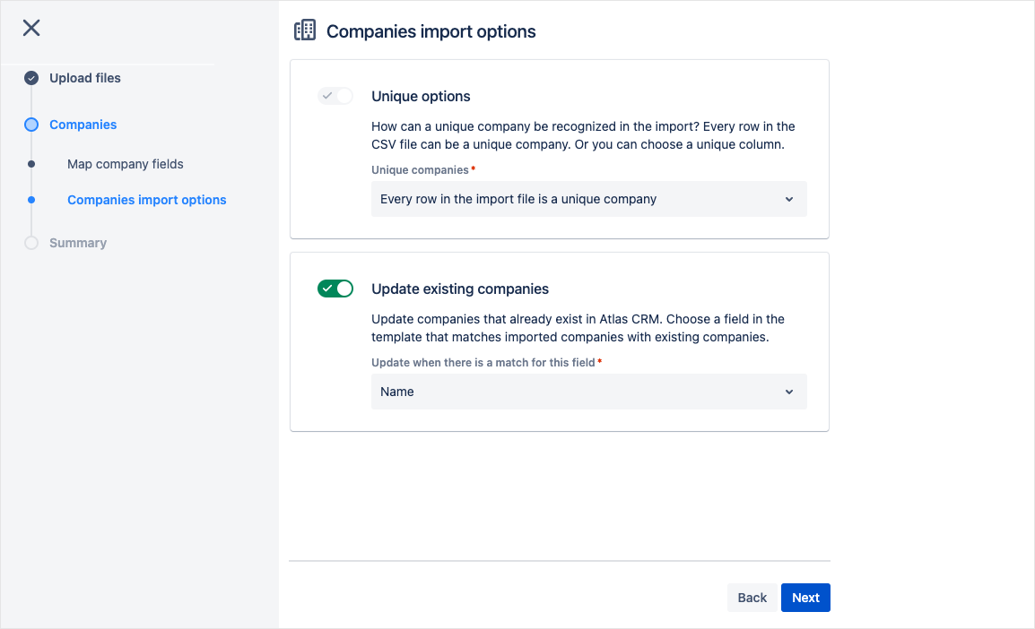Select the Companies import options sub-step
The image size is (1035, 629).
(147, 200)
